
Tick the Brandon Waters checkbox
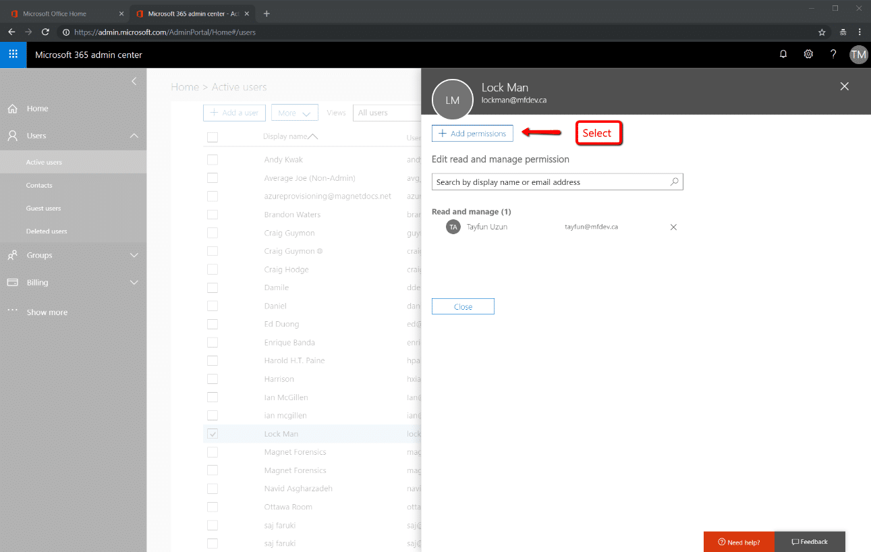[213, 215]
